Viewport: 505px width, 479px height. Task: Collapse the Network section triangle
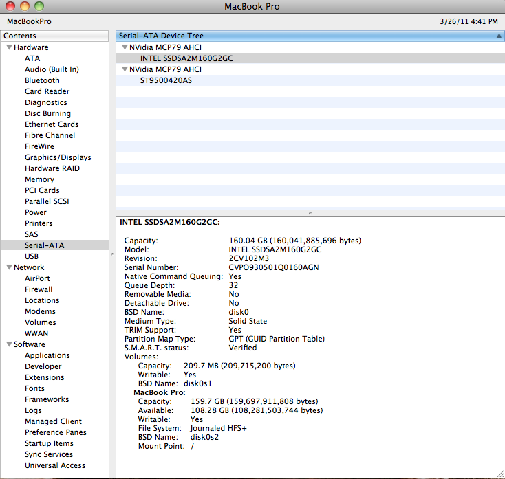pyautogui.click(x=9, y=267)
